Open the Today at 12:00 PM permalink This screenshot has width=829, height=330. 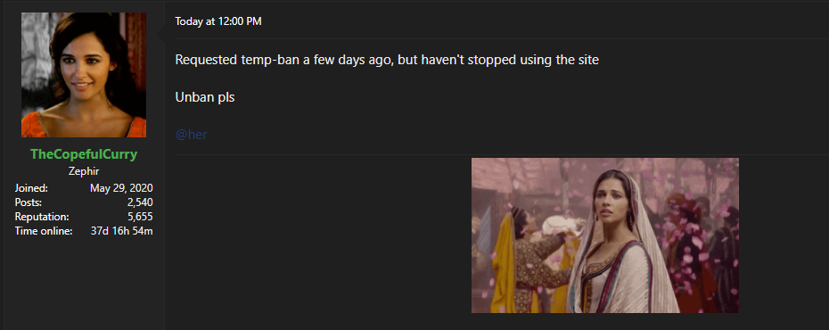[x=218, y=21]
